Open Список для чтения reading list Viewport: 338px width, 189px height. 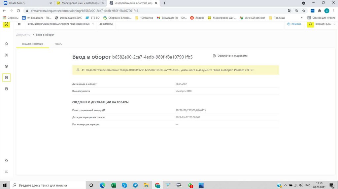pos(321,18)
